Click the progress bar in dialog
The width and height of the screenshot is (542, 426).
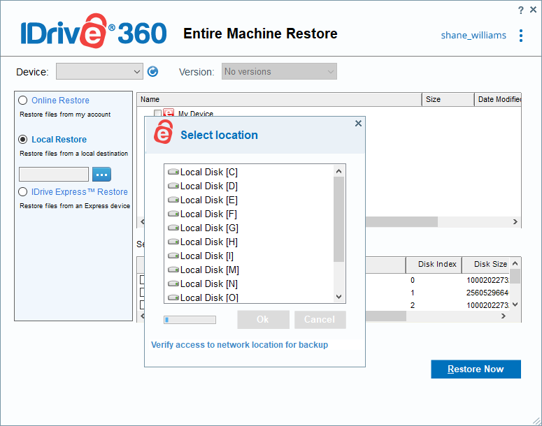[x=190, y=320]
